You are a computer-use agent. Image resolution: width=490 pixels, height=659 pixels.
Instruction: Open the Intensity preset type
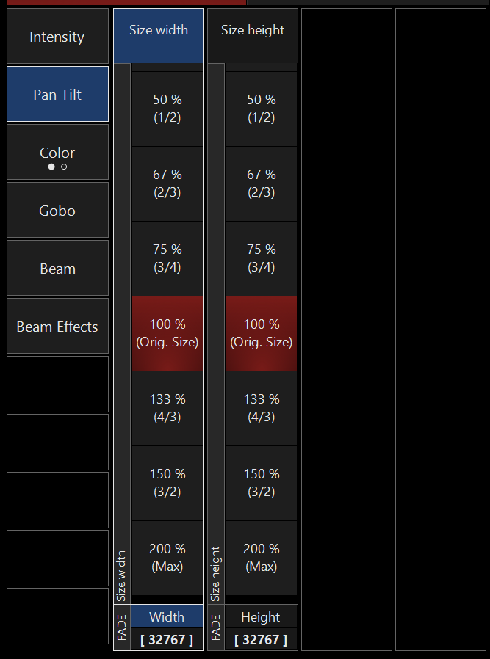[x=57, y=36]
